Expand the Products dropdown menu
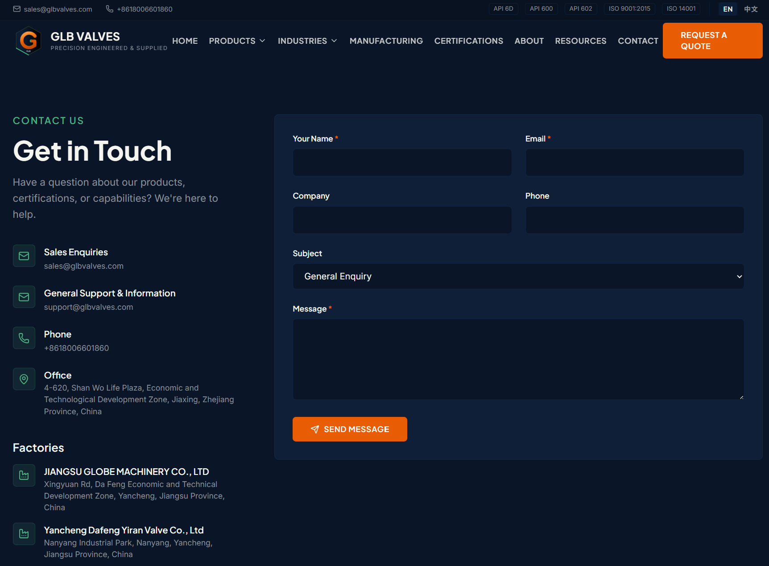The width and height of the screenshot is (769, 566). click(237, 41)
